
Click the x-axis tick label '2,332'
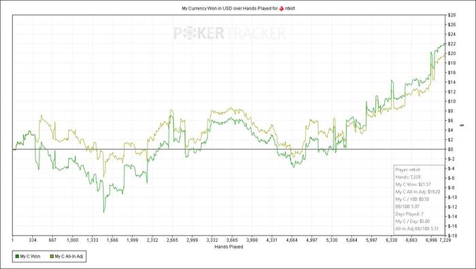pyautogui.click(x=152, y=240)
